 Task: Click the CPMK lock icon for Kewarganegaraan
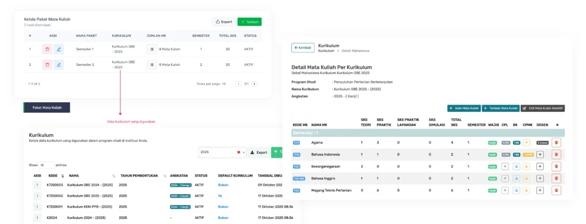coord(526,166)
